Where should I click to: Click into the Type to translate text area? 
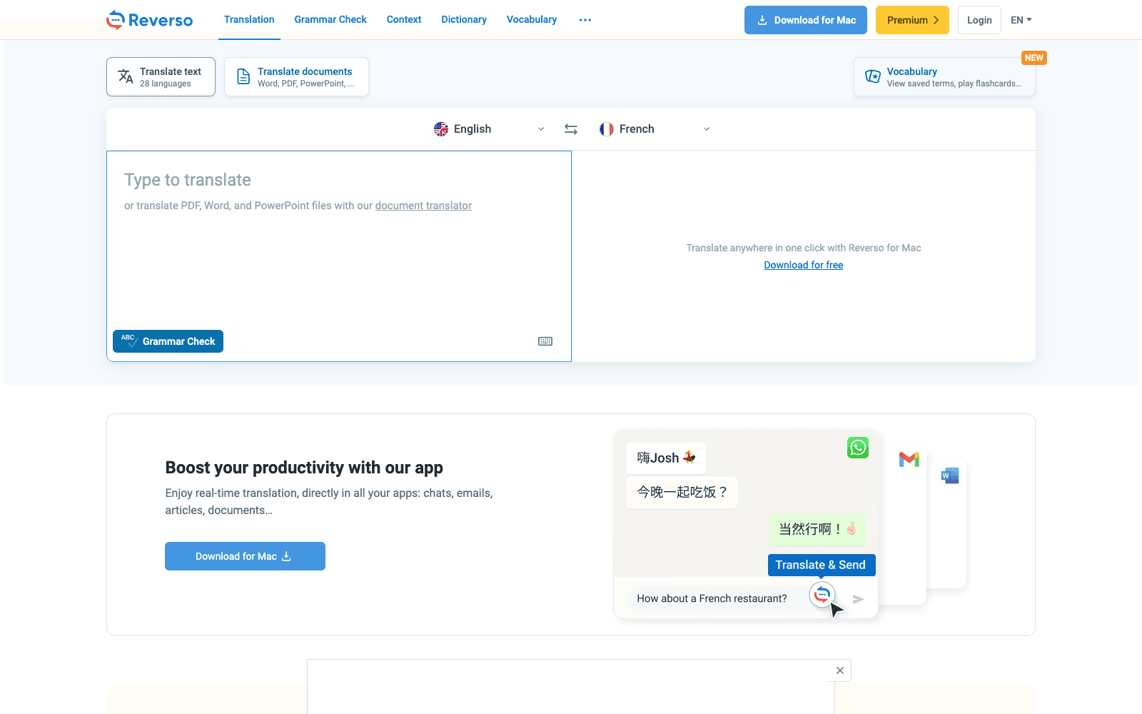click(339, 256)
